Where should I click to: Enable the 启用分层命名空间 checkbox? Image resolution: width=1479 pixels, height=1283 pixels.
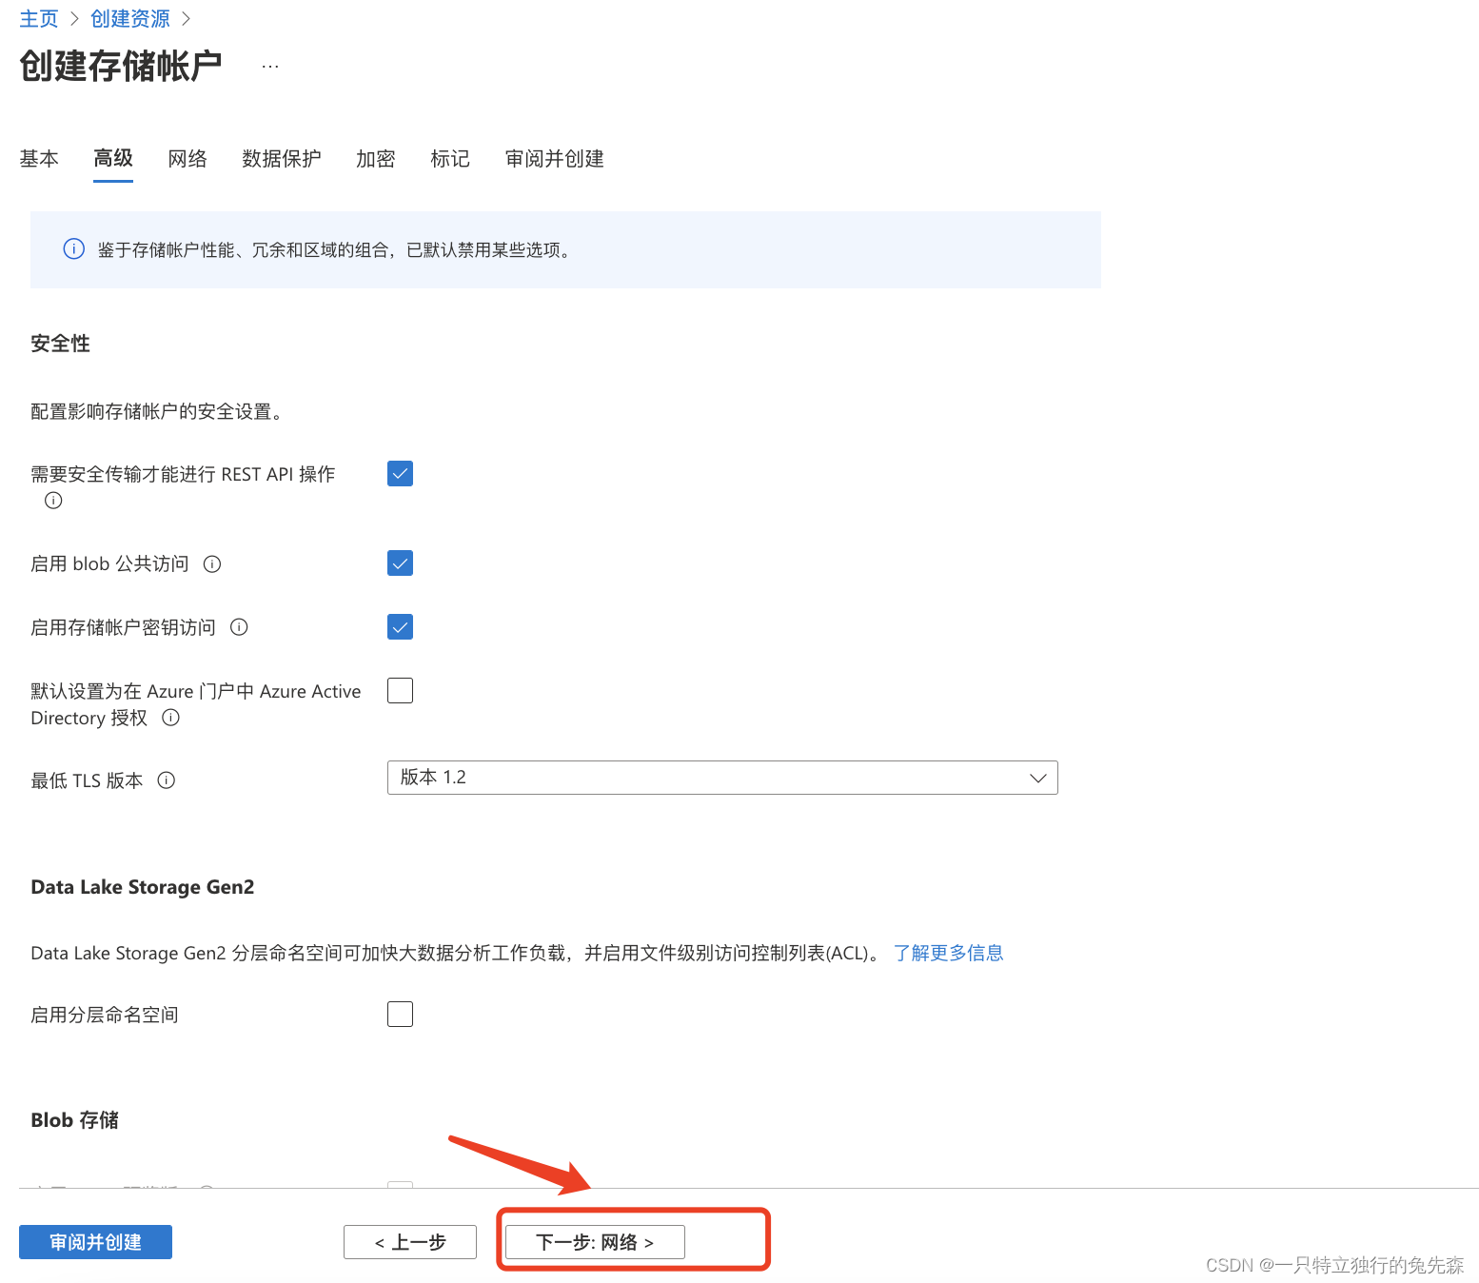[400, 1014]
